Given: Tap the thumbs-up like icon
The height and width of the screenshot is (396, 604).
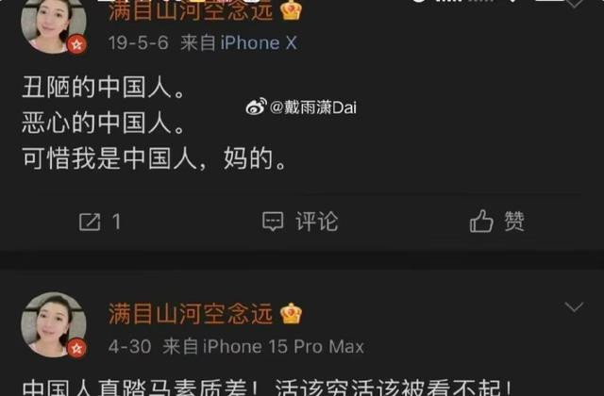Looking at the screenshot, I should pyautogui.click(x=481, y=221).
